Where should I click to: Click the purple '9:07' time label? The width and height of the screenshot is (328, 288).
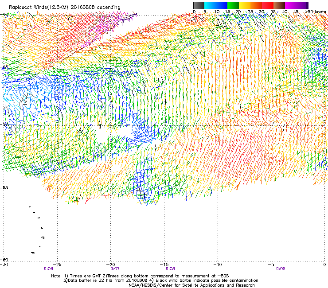pyautogui.click(x=115, y=269)
